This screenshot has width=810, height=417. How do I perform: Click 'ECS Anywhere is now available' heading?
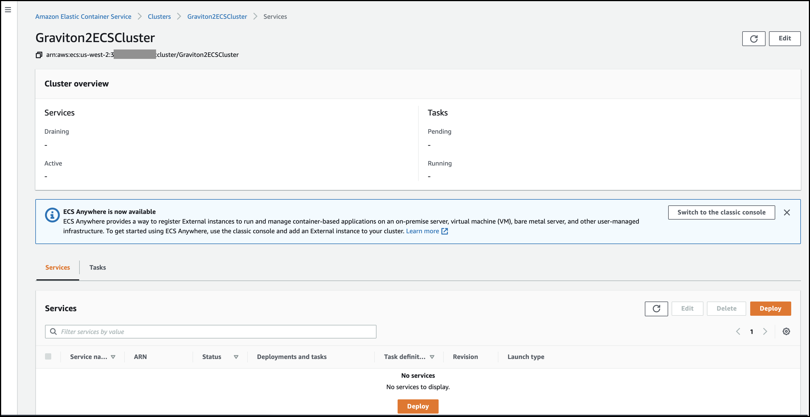[109, 212]
